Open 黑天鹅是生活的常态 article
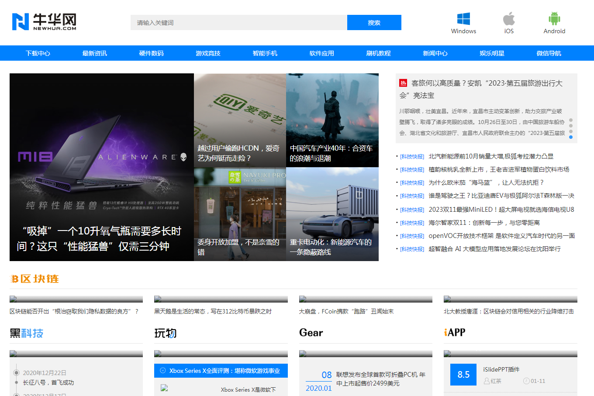This screenshot has width=594, height=396. pos(213,311)
